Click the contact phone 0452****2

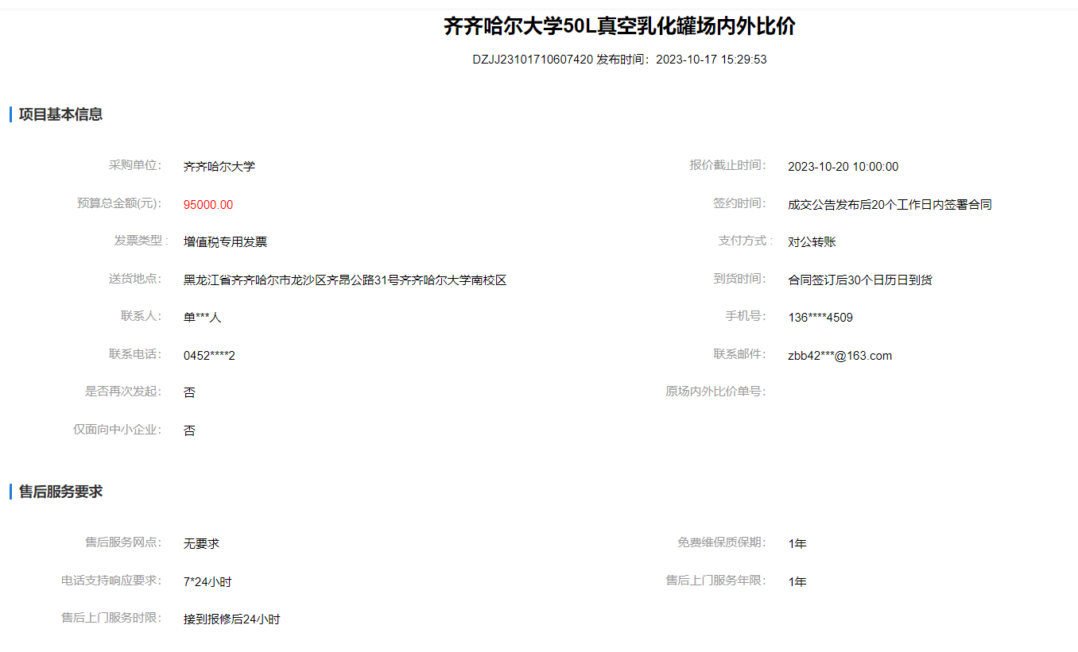click(x=209, y=356)
